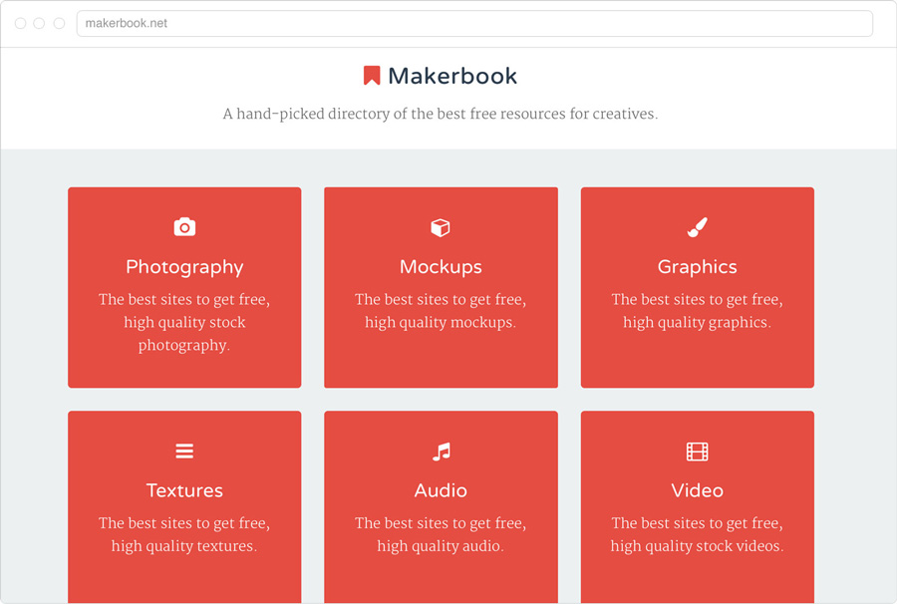Click 'high quality textures.' description text
Screen dimensions: 897x604
[x=184, y=546]
